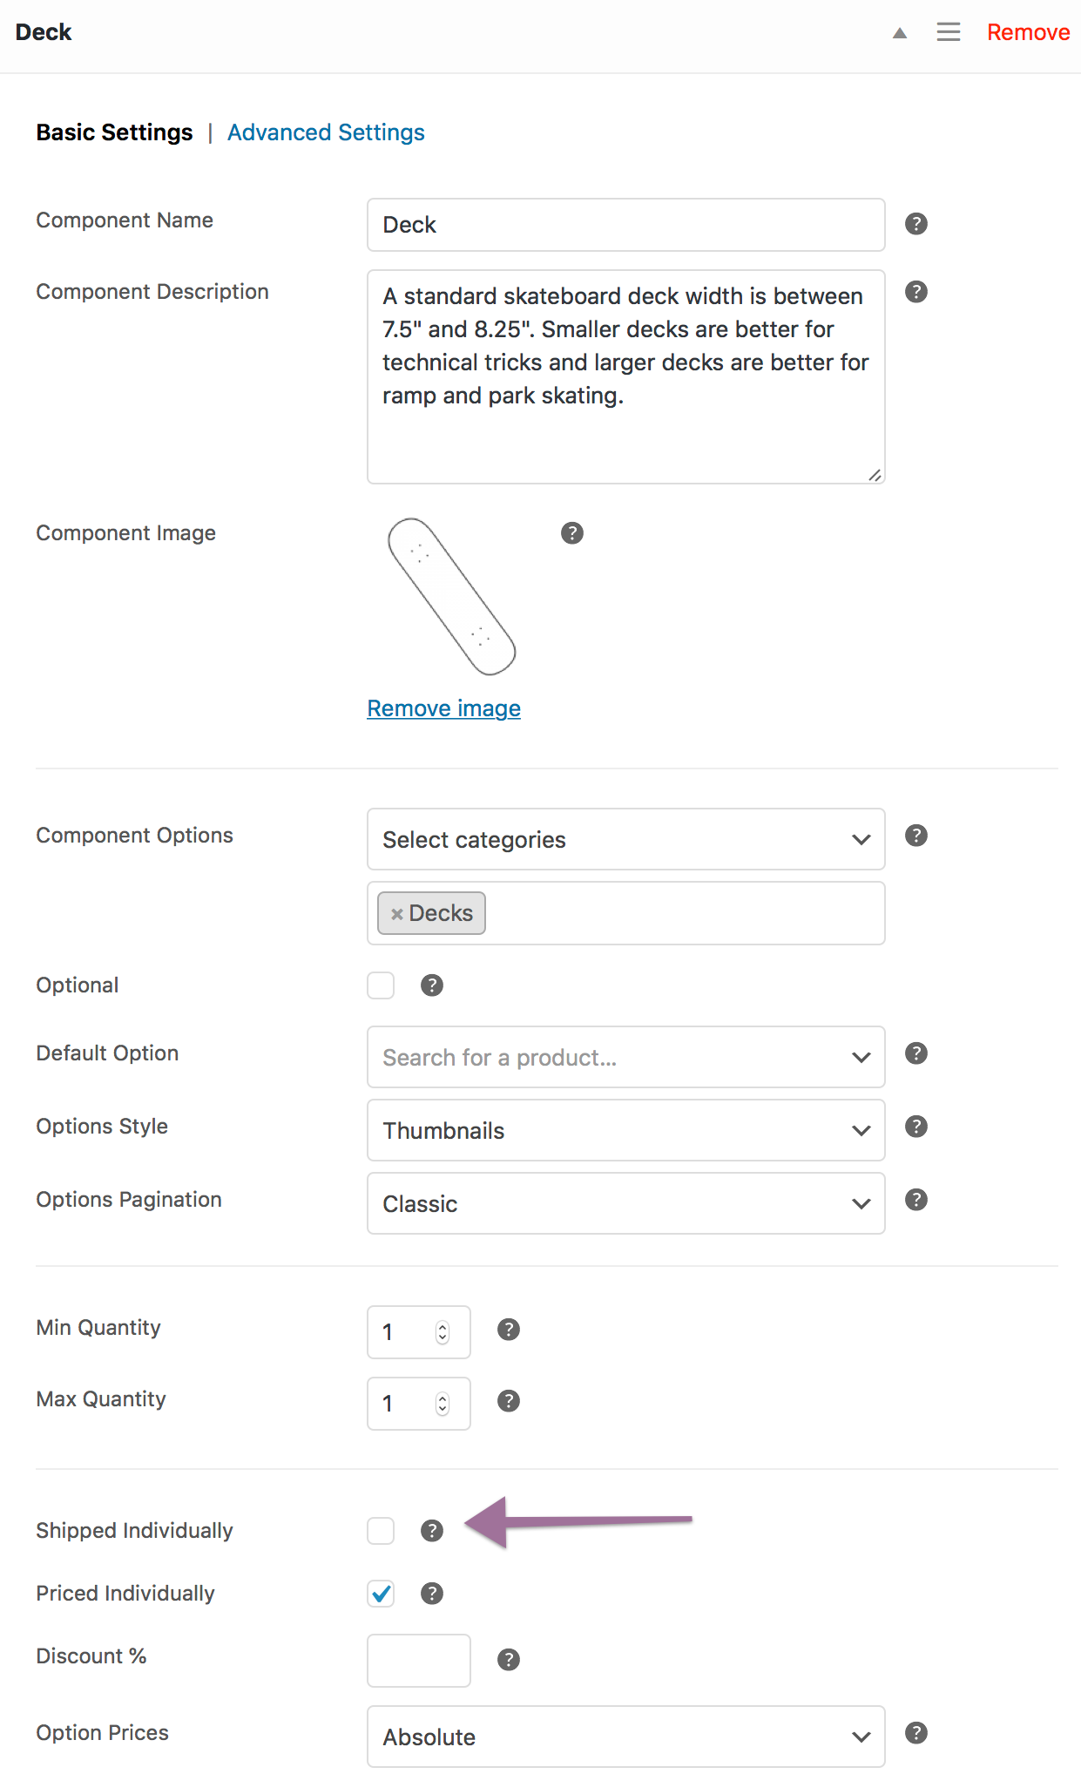
Task: Disable the Priced Individually checkbox
Action: [x=380, y=1594]
